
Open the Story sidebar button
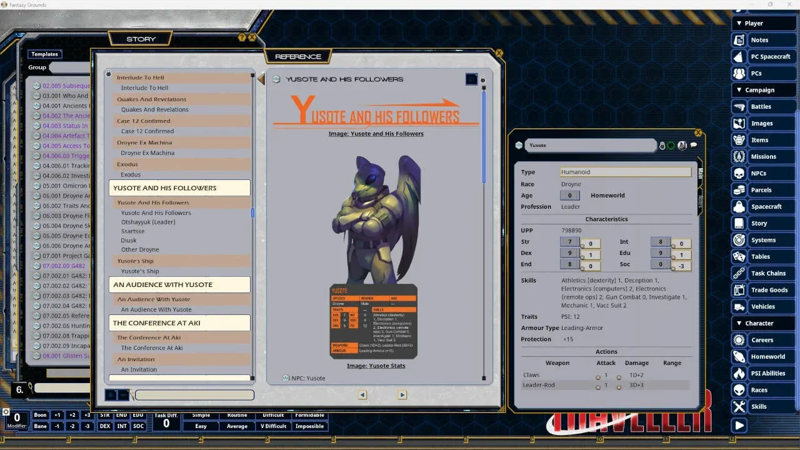point(764,223)
